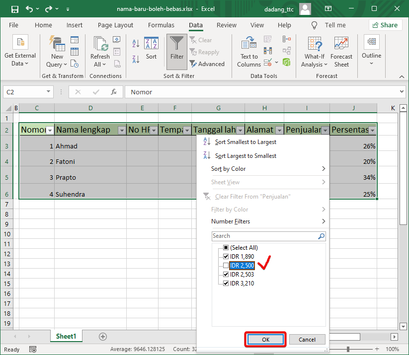The image size is (409, 355).
Task: Click the Sort Z to A icon
Action: (x=135, y=57)
